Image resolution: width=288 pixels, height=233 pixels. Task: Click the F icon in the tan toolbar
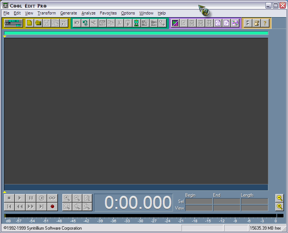[x=248, y=23]
